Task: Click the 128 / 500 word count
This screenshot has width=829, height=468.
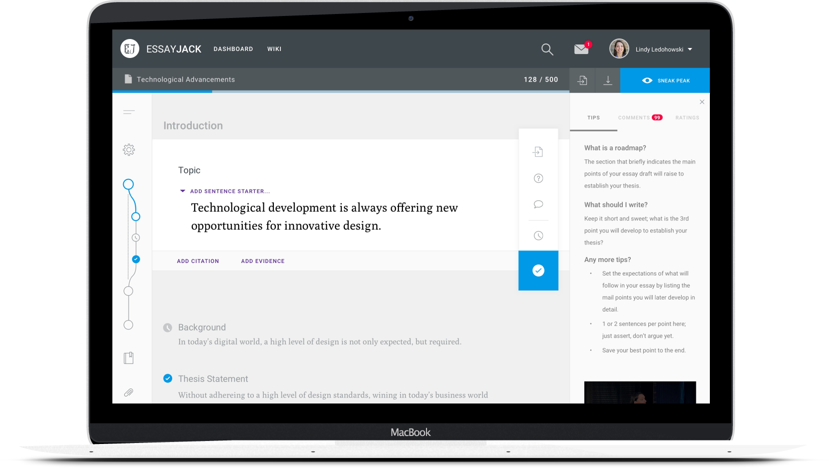Action: (x=541, y=79)
